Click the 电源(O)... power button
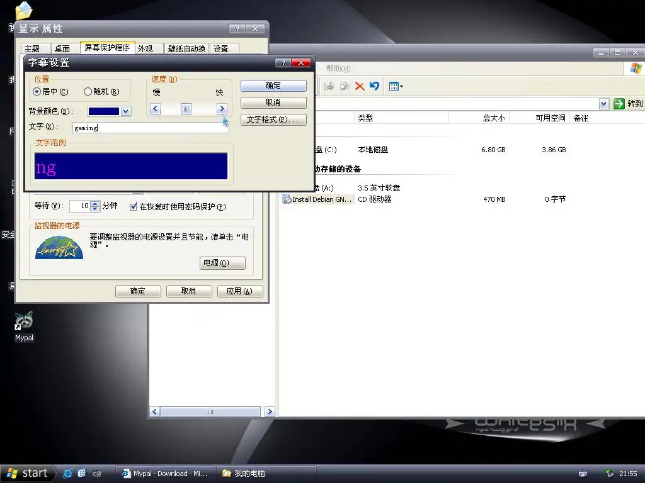This screenshot has width=645, height=483. tap(222, 263)
